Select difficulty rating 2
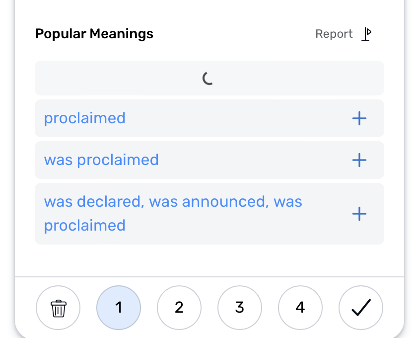 179,308
